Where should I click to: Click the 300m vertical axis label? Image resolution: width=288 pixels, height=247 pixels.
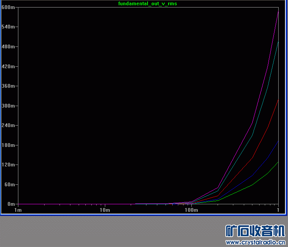[8, 106]
